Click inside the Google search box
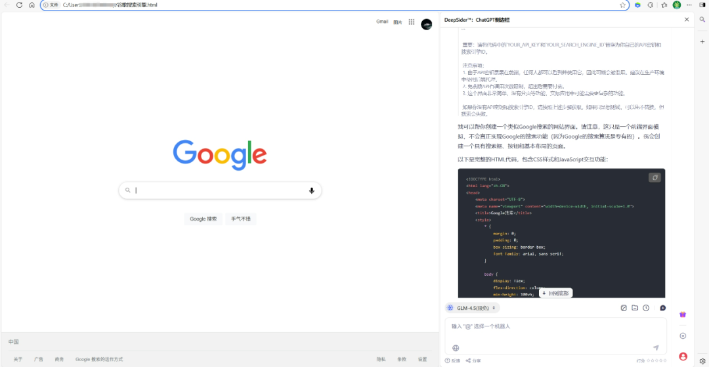This screenshot has height=367, width=709. pyautogui.click(x=220, y=190)
